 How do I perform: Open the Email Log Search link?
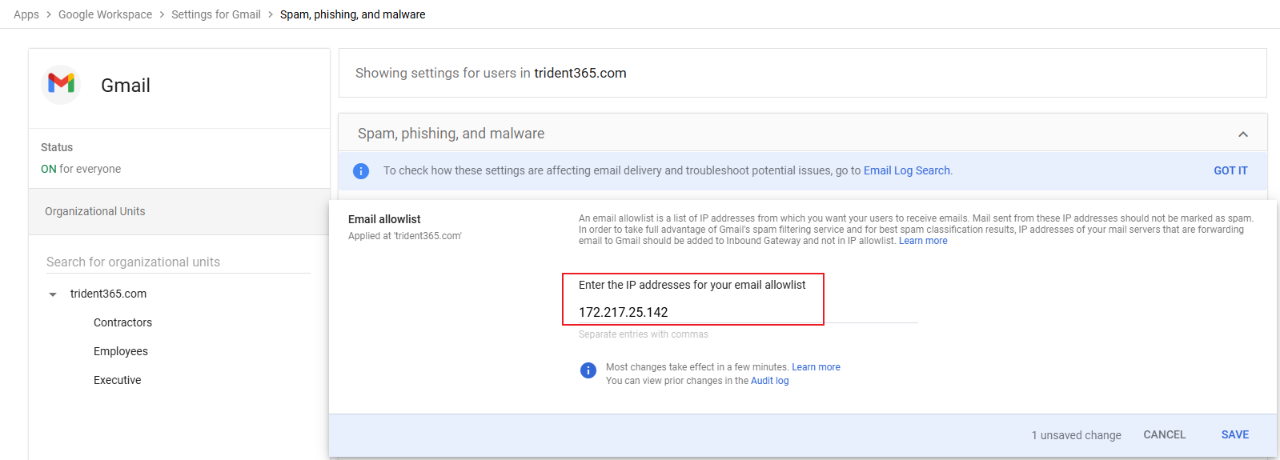(x=906, y=170)
